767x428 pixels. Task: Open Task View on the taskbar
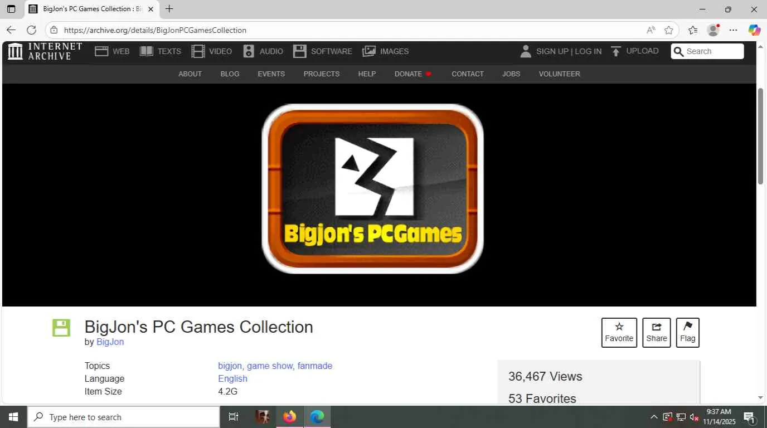[234, 417]
